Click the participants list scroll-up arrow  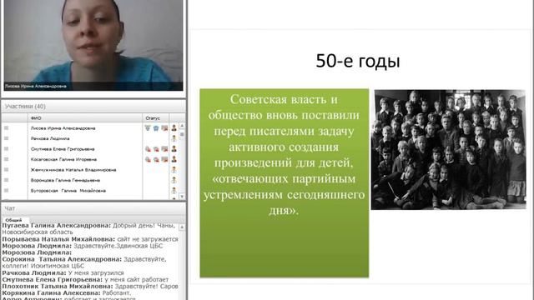(x=182, y=126)
